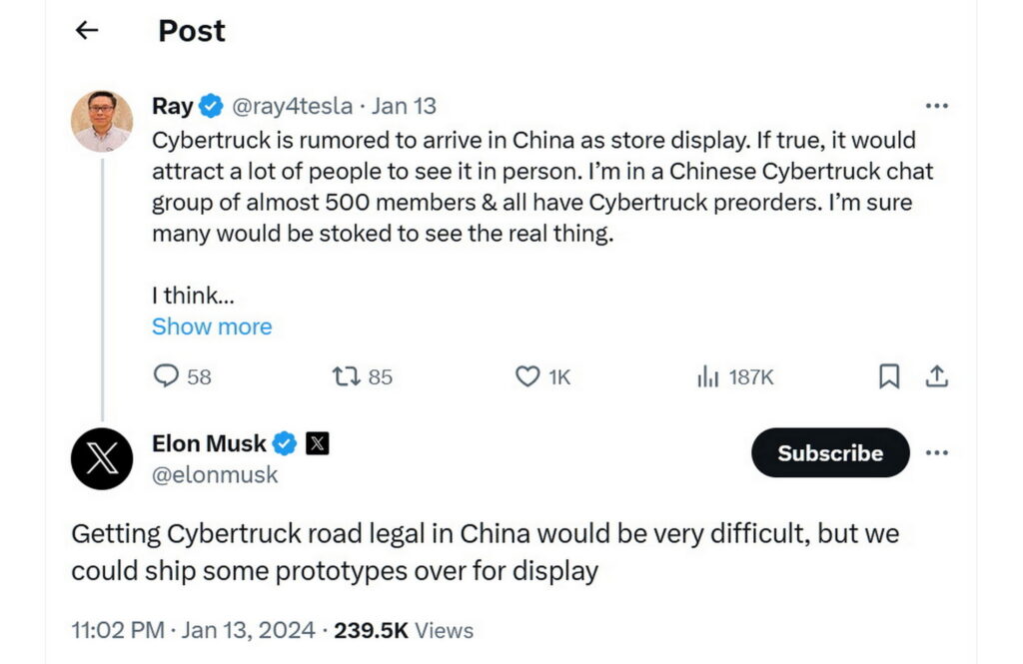This screenshot has width=1023, height=664.
Task: Open the Jan 13 timestamp link
Action: coord(404,105)
